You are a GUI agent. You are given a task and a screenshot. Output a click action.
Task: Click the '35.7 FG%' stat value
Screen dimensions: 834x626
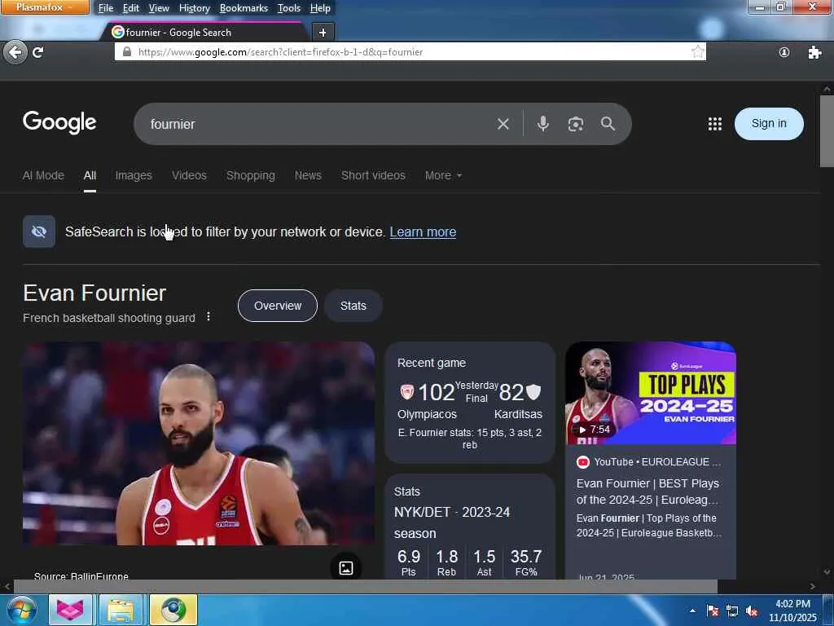[x=526, y=562]
